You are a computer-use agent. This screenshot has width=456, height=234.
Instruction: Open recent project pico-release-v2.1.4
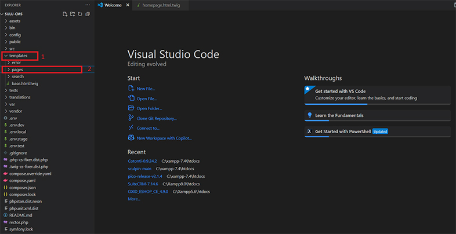145,176
